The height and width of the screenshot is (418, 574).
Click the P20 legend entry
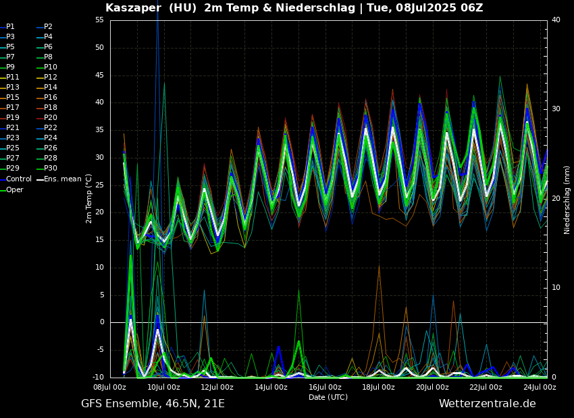[x=50, y=118]
